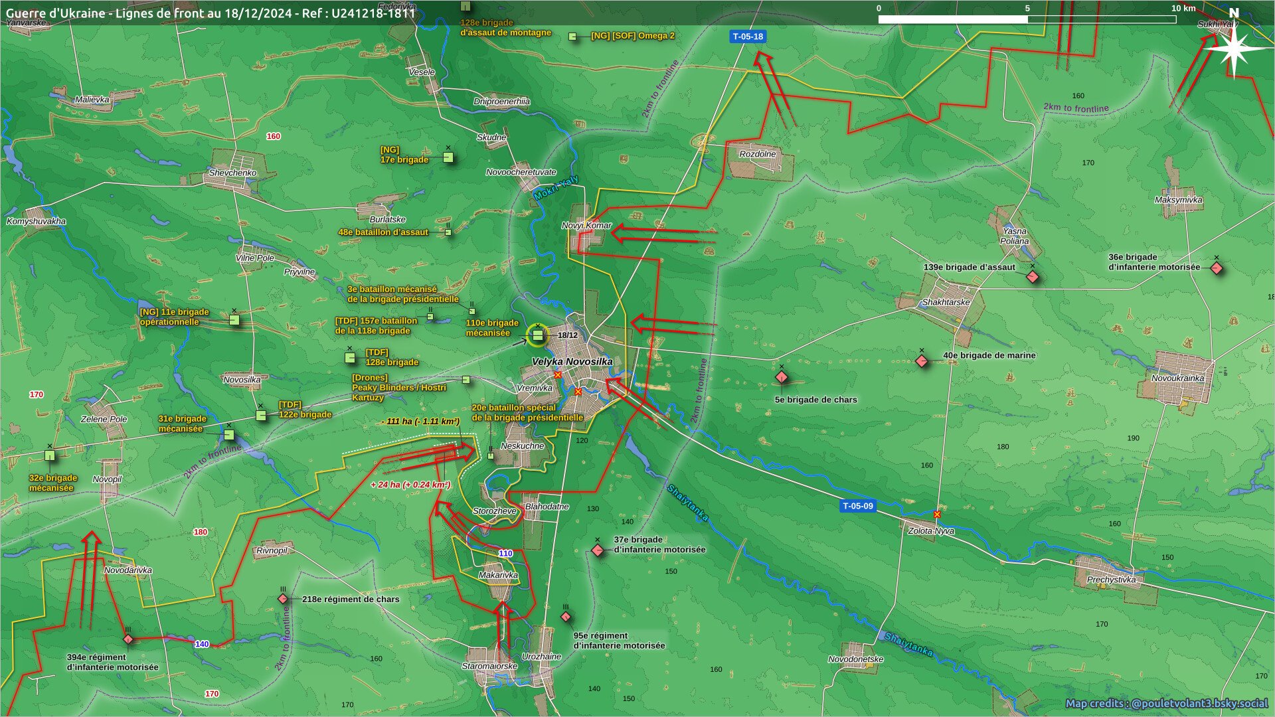This screenshot has width=1275, height=717.
Task: Click the map scale bar
Action: click(1027, 19)
